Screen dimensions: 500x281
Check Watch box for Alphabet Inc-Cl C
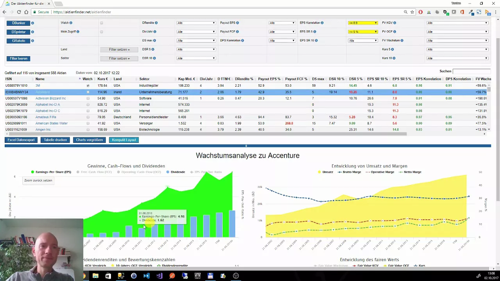click(88, 111)
